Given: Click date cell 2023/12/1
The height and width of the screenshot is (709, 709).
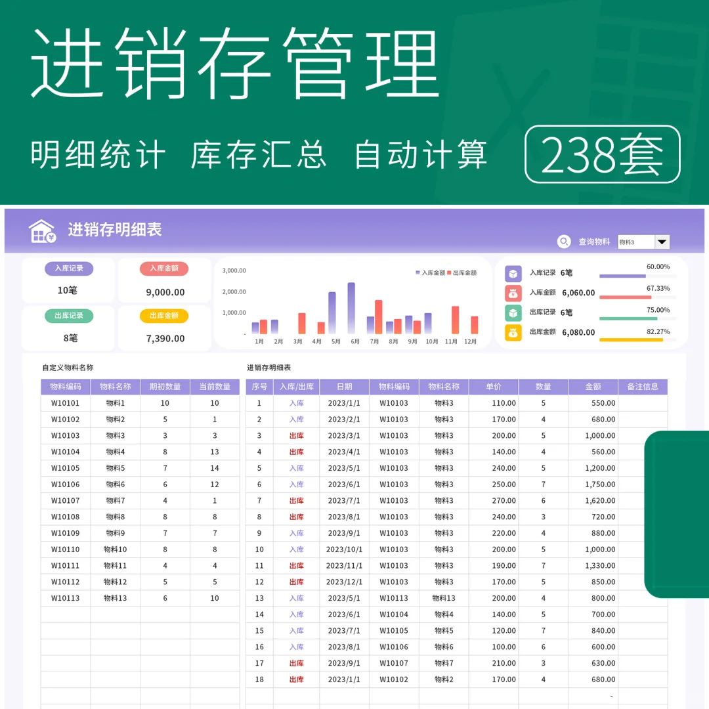Looking at the screenshot, I should click(x=345, y=582).
